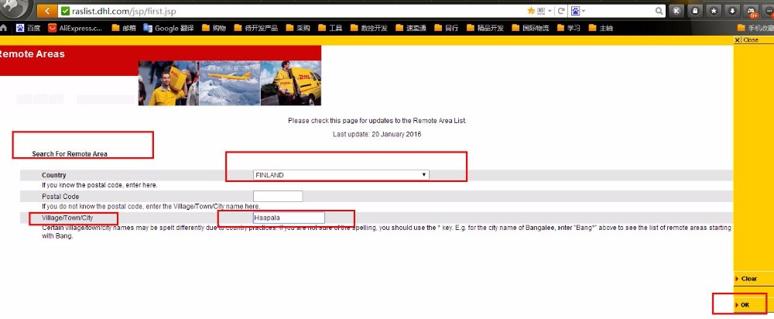Image resolution: width=774 pixels, height=319 pixels.
Task: Close the panel using the Close link
Action: [750, 40]
